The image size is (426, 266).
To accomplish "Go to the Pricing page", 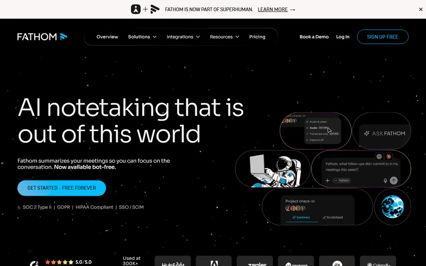I will coord(257,37).
